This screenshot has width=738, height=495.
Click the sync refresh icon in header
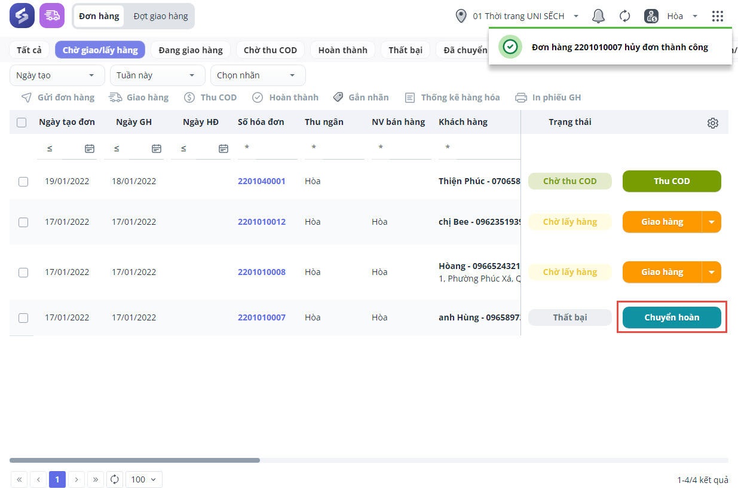(x=624, y=16)
